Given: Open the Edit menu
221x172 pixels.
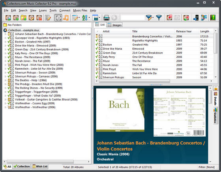Looking at the screenshot, I should pyautogui.click(x=13, y=11).
